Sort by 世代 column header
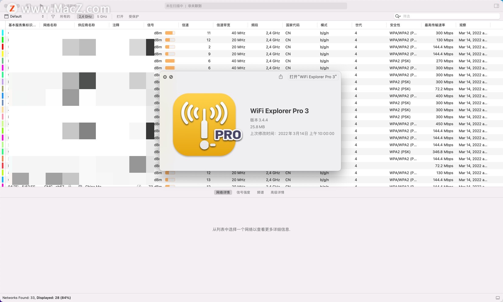 (x=359, y=25)
